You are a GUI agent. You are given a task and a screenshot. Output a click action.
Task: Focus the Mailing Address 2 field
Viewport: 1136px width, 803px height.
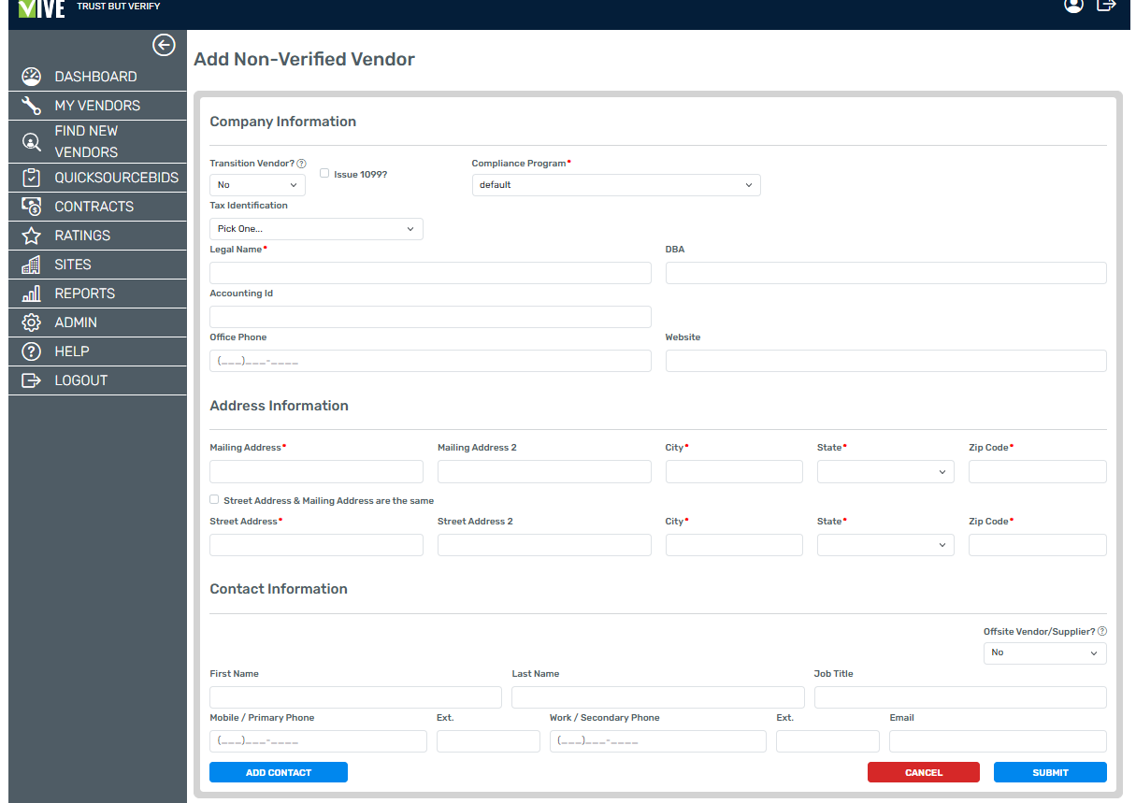pyautogui.click(x=544, y=472)
